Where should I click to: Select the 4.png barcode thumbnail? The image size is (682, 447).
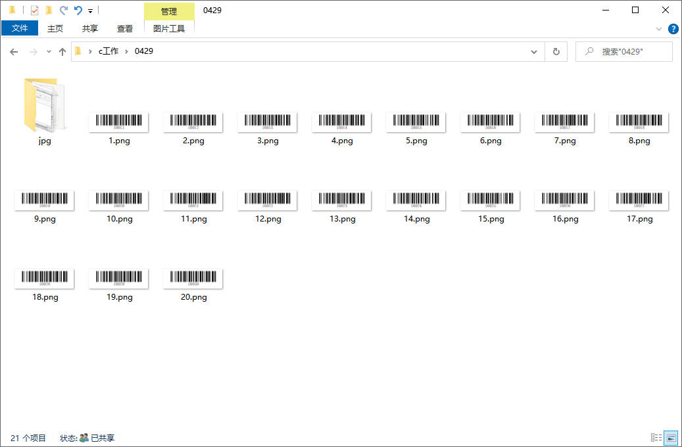click(342, 122)
